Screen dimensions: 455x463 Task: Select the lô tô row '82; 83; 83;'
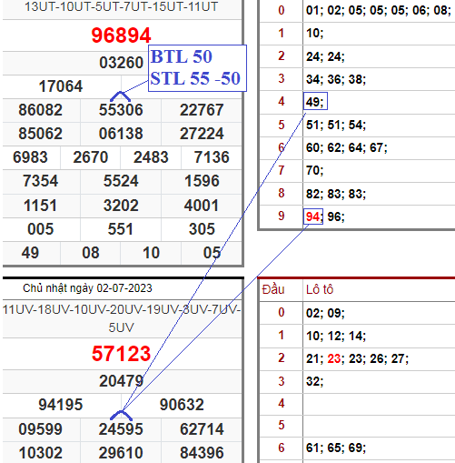coord(336,194)
